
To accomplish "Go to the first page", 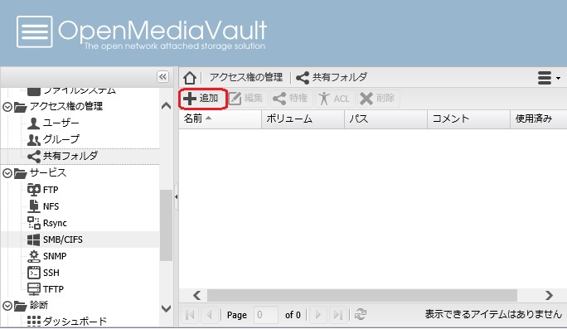I will pos(190,315).
